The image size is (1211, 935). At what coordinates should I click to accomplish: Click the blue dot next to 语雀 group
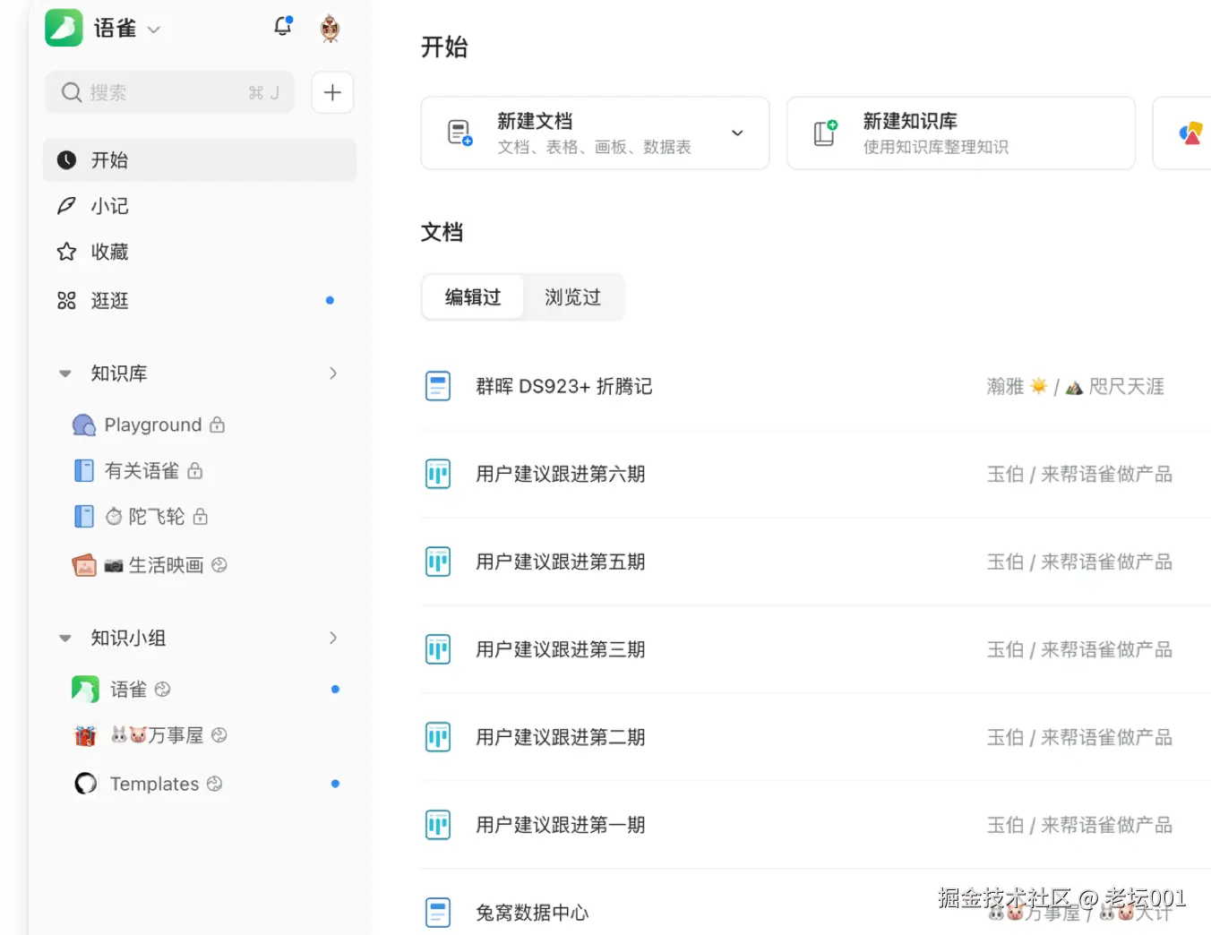click(x=335, y=689)
